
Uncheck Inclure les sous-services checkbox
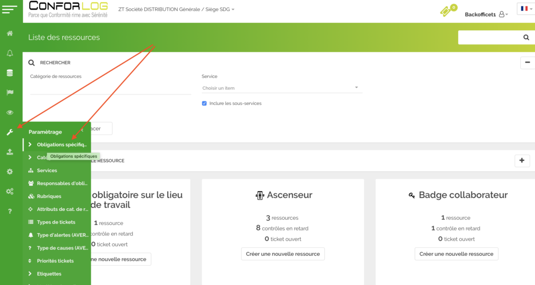204,103
